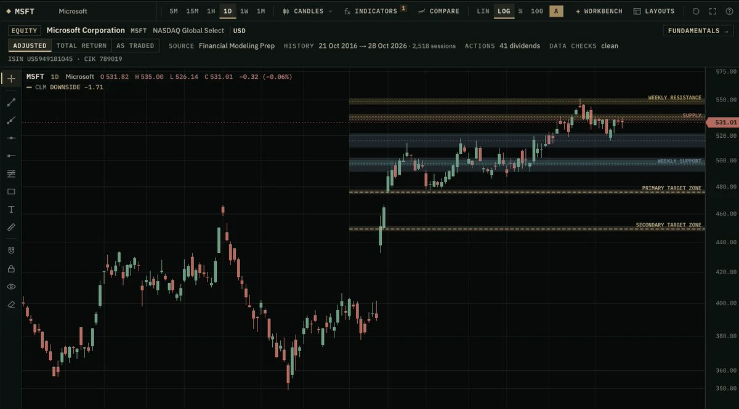Toggle magnet snap mode
This screenshot has height=409, width=739.
11,250
